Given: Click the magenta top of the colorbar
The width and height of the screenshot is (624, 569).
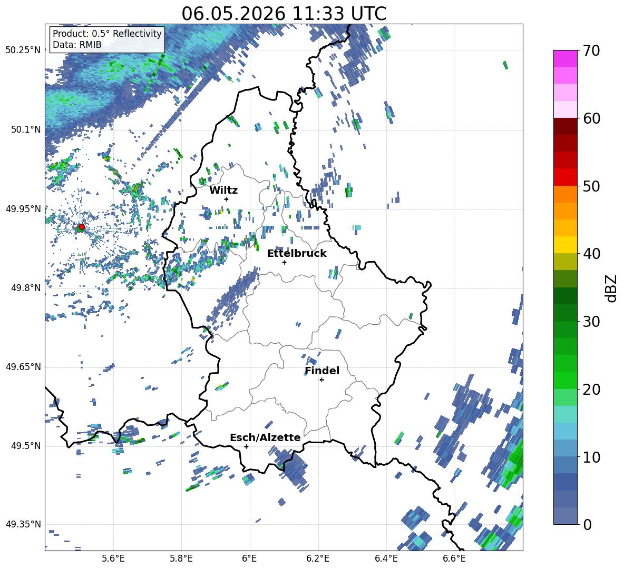Looking at the screenshot, I should point(565,58).
